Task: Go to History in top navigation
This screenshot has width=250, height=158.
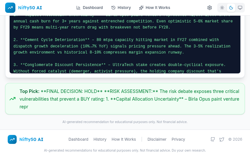Action: 121,8
